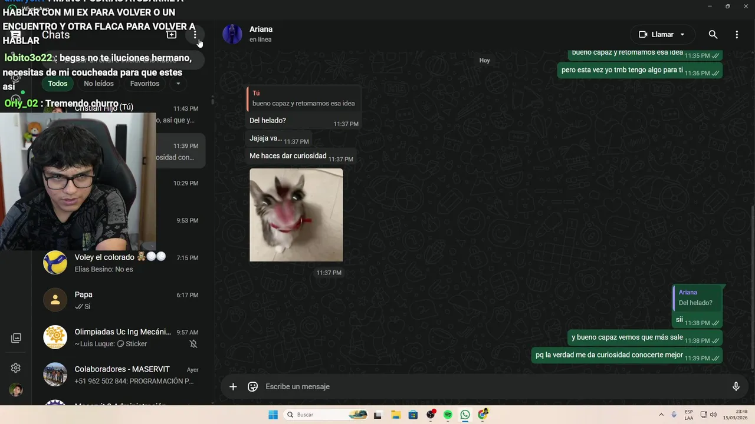Viewport: 755px width, 424px height.
Task: Open Spotify from the taskbar
Action: coord(448,415)
